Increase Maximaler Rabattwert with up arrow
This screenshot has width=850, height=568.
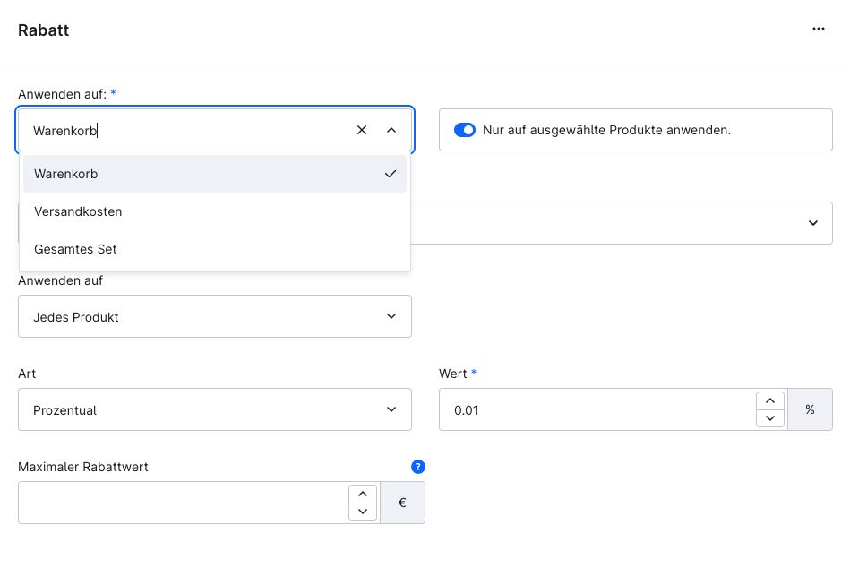pyautogui.click(x=363, y=495)
